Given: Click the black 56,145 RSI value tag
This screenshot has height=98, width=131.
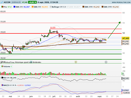Looking at the screenshot, I should (x=125, y=78).
